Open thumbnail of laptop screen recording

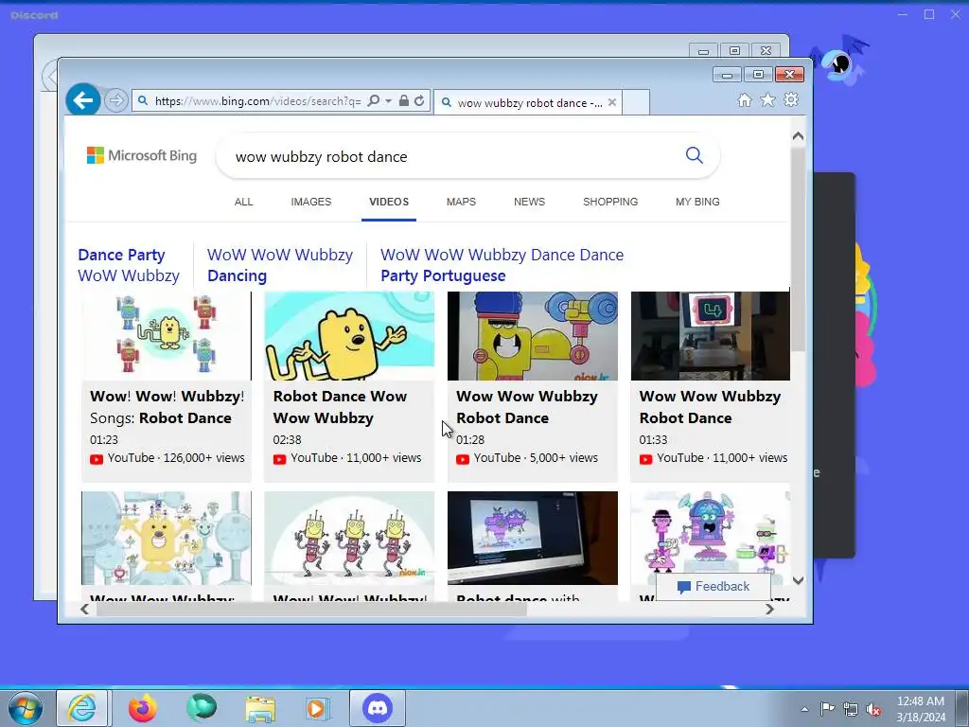[x=532, y=538]
